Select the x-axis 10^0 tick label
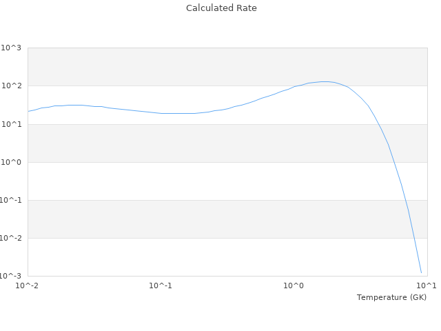The height and width of the screenshot is (331, 441). point(294,285)
